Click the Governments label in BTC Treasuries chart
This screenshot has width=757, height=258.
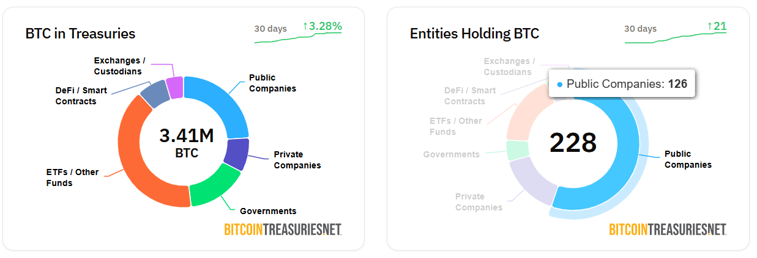coord(268,211)
